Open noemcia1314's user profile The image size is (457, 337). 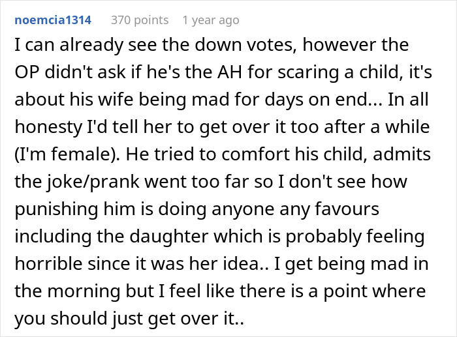(x=53, y=20)
